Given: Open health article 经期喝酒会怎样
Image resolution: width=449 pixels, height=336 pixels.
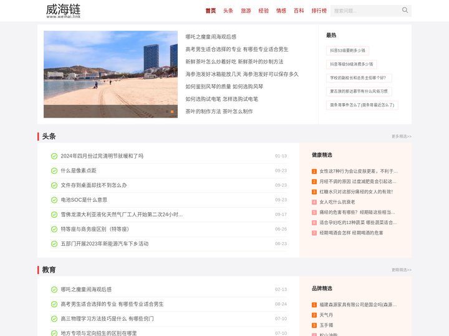Looking at the screenshot, I should point(351,233).
